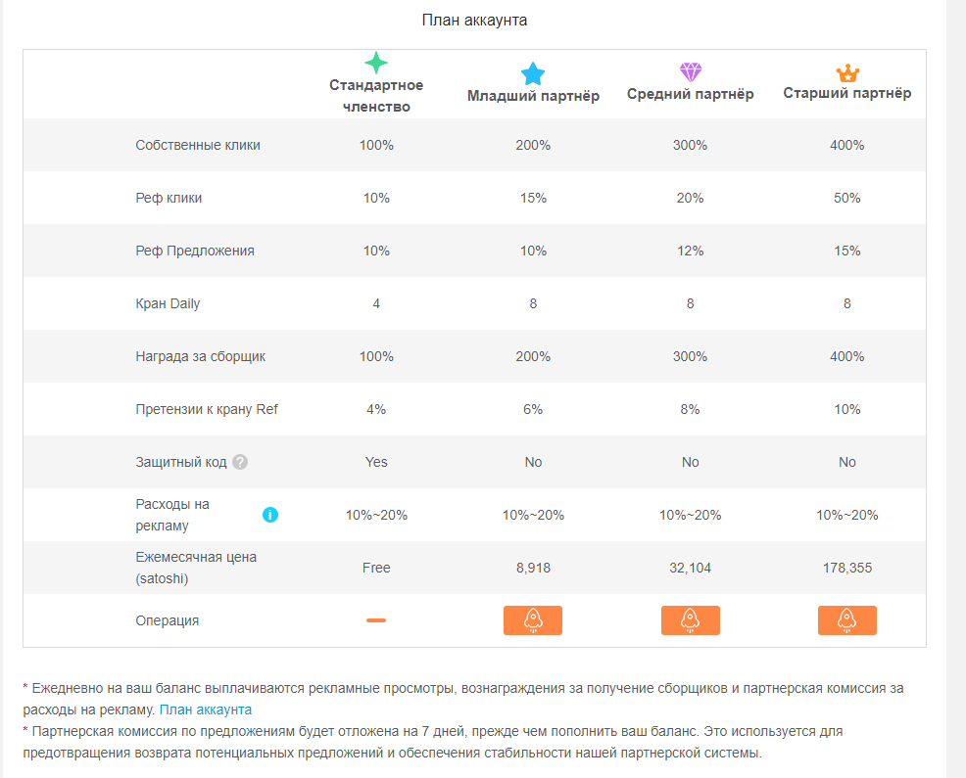
Task: Click the 178,355 monthly price value
Action: point(847,568)
